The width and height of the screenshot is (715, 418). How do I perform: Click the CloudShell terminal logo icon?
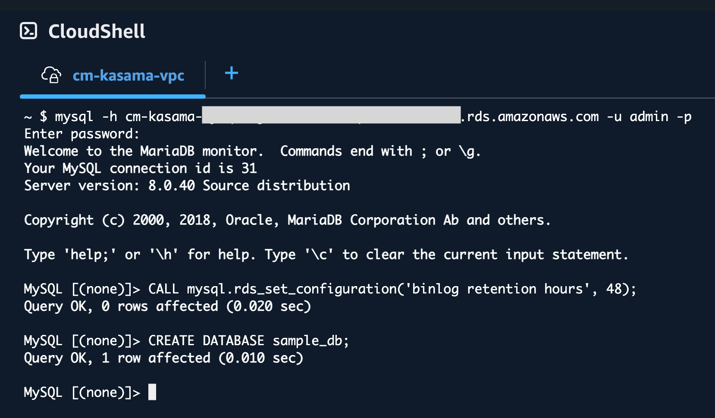coord(28,31)
